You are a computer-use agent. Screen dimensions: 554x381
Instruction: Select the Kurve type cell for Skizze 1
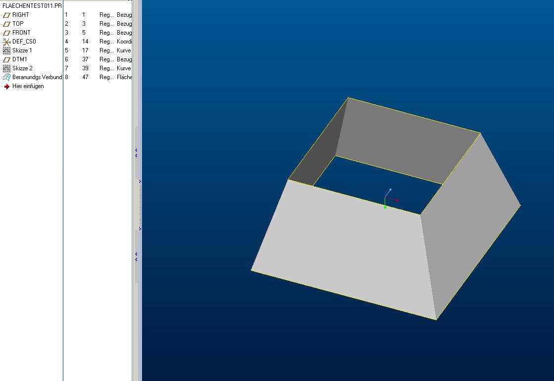[124, 50]
